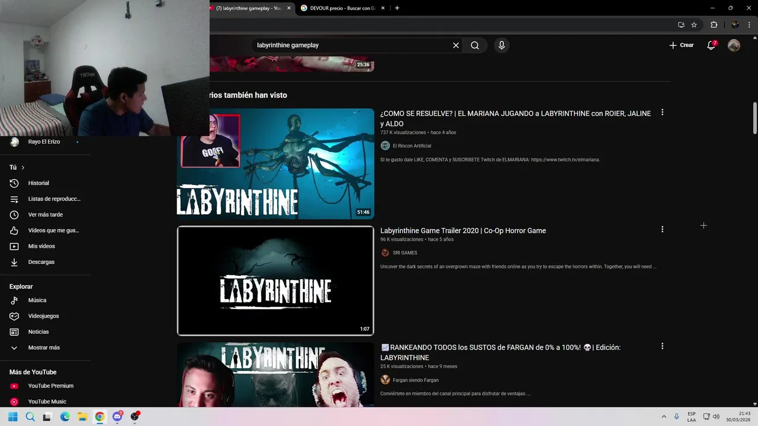The width and height of the screenshot is (758, 426).
Task: Open YouTube notifications bell
Action: coord(711,46)
